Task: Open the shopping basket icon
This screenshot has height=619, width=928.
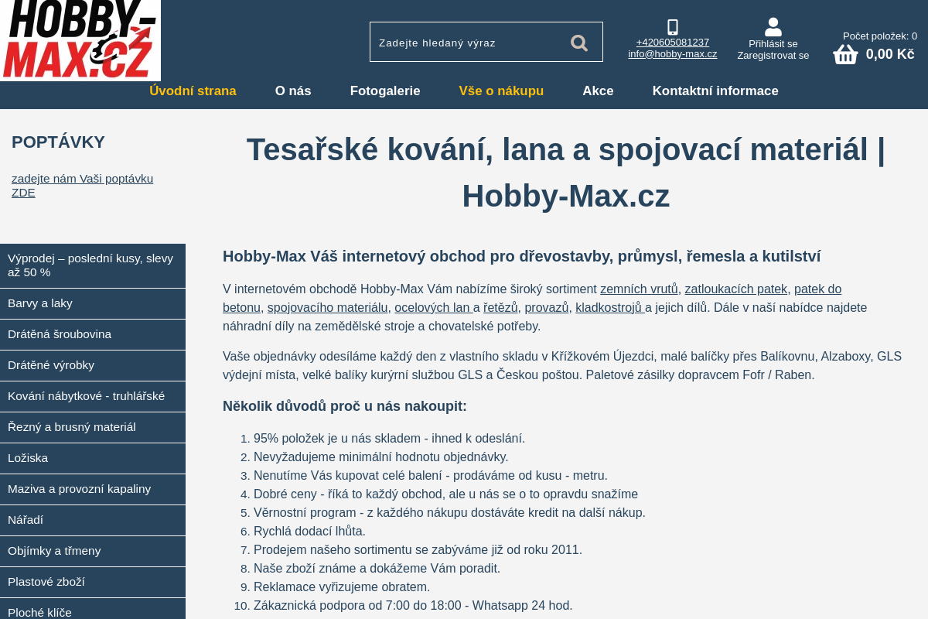Action: [845, 54]
